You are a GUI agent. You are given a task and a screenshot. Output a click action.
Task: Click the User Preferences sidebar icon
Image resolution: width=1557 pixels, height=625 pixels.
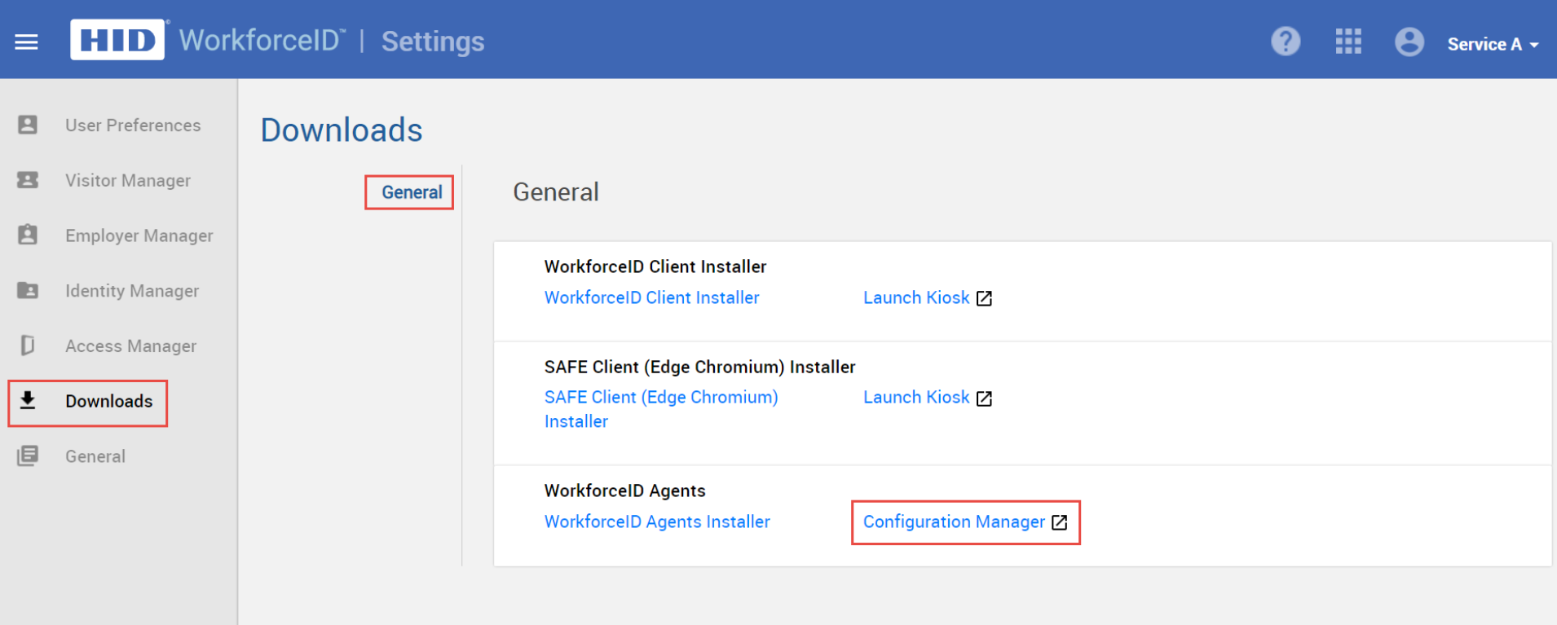28,125
